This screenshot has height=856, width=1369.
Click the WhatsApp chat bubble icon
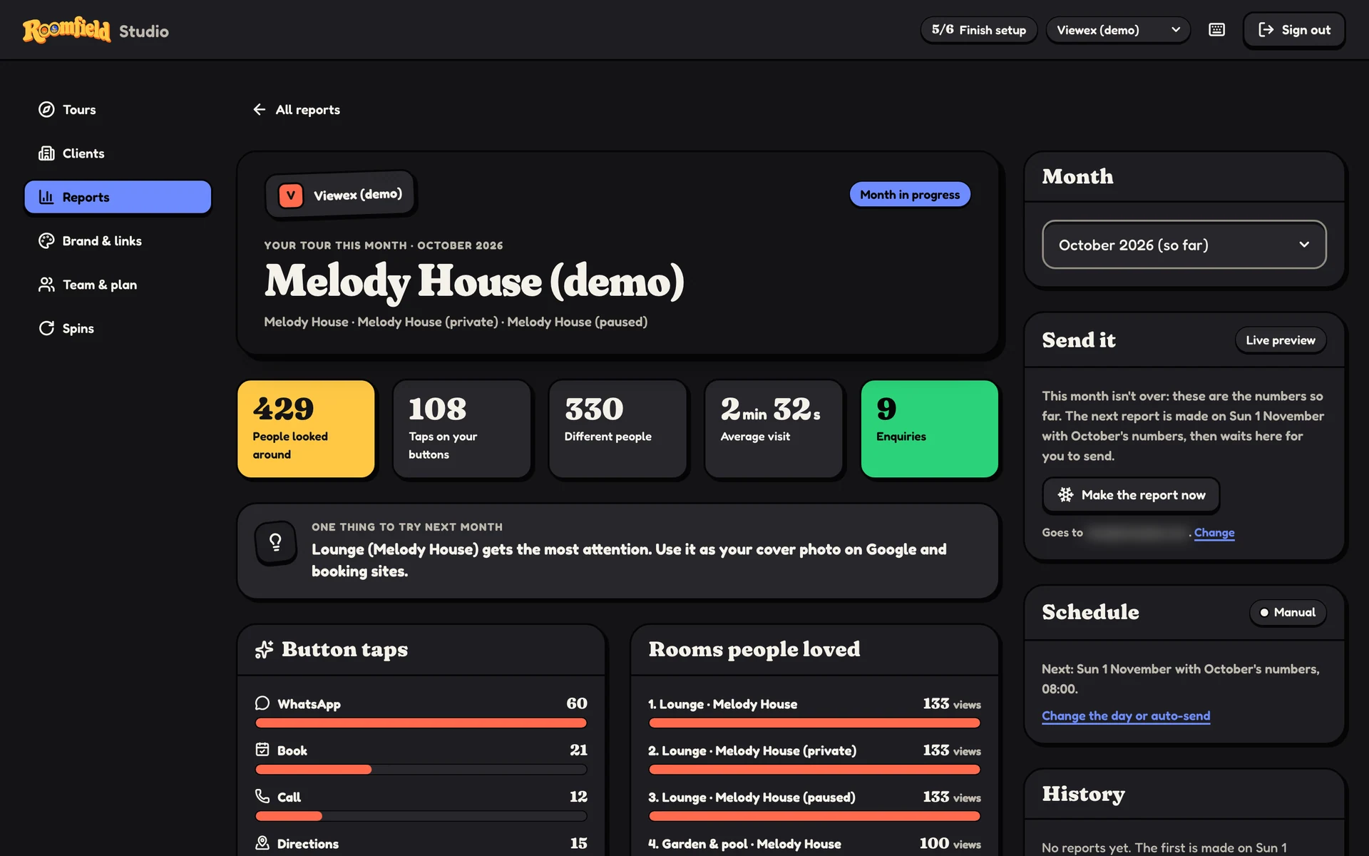click(262, 703)
